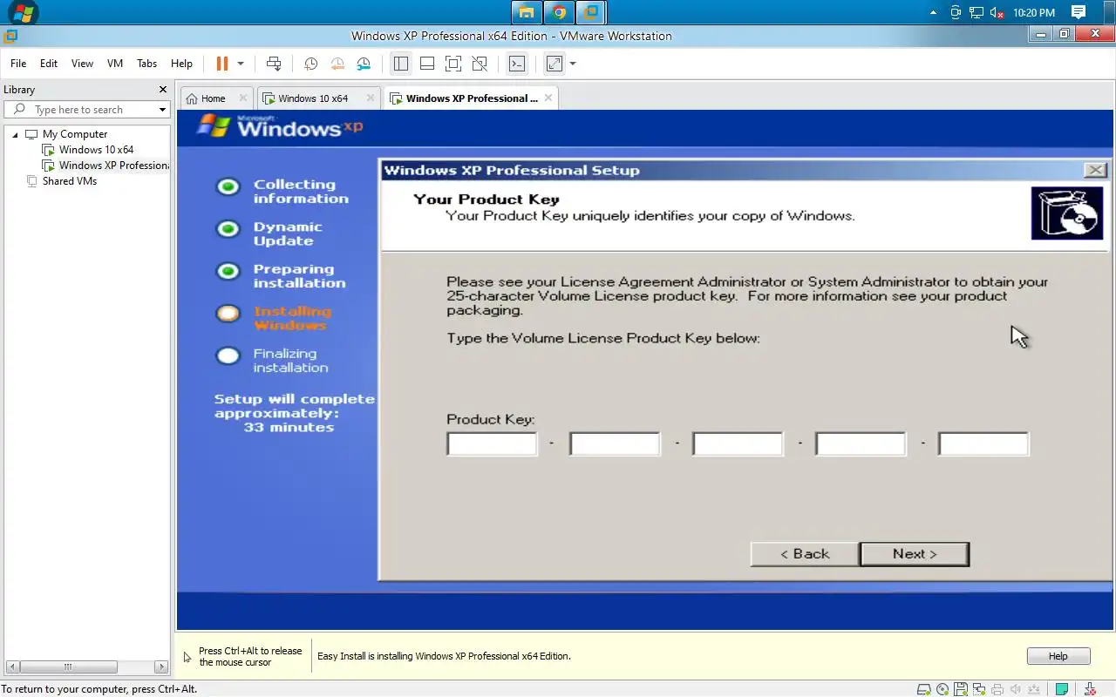Click the Next button in Setup
This screenshot has width=1116, height=697.
(915, 554)
